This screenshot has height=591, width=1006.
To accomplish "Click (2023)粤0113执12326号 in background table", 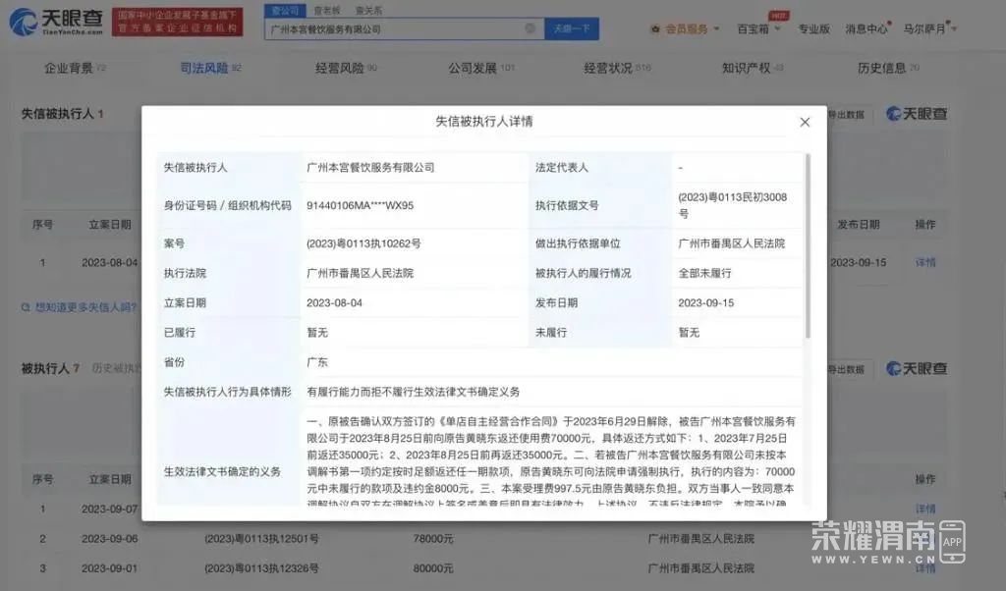I will tap(261, 568).
